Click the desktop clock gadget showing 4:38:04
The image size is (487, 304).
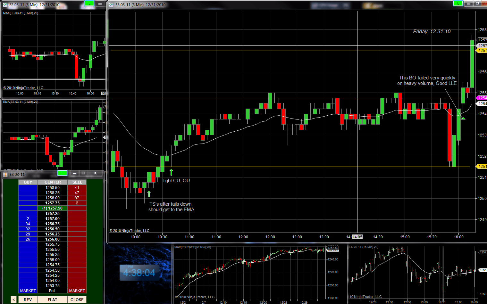point(140,273)
